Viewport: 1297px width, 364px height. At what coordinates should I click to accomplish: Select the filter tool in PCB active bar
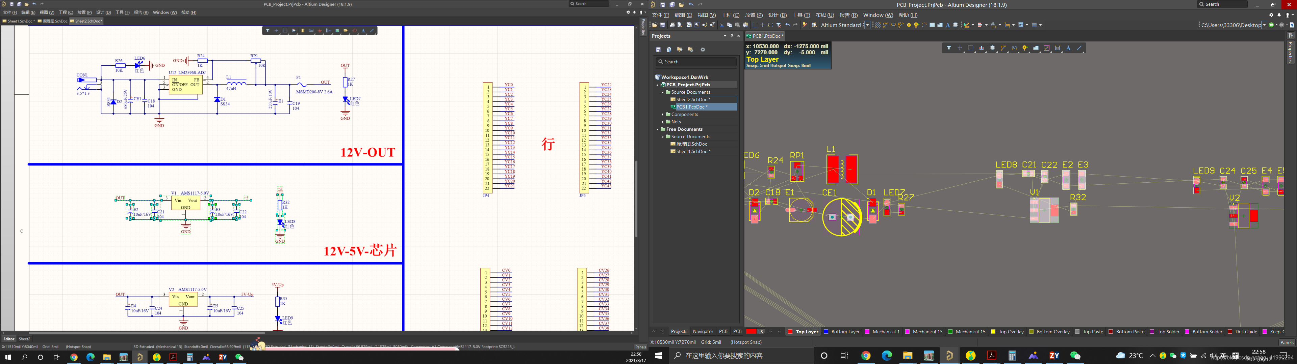point(948,48)
